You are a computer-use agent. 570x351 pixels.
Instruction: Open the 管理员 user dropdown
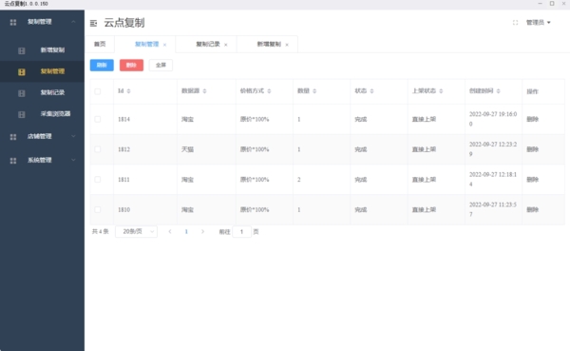(x=538, y=23)
